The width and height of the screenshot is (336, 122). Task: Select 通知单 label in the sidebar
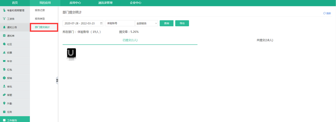pyautogui.click(x=11, y=36)
